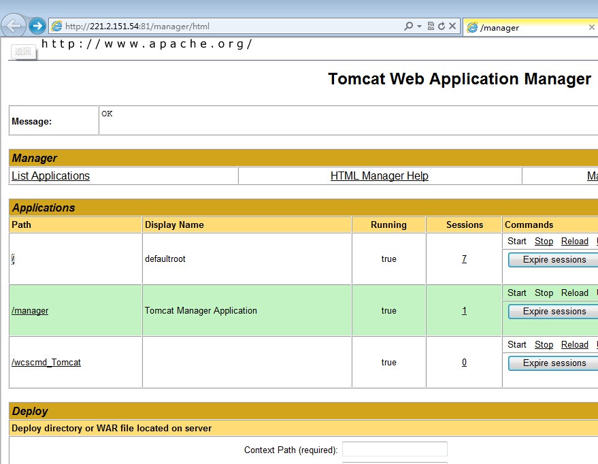Reload the defaultroot application
Viewport: 598px width, 464px height.
pyautogui.click(x=575, y=242)
